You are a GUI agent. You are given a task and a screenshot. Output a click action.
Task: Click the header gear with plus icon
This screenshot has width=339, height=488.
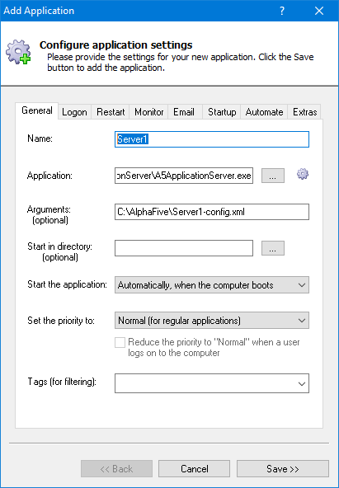click(x=18, y=52)
